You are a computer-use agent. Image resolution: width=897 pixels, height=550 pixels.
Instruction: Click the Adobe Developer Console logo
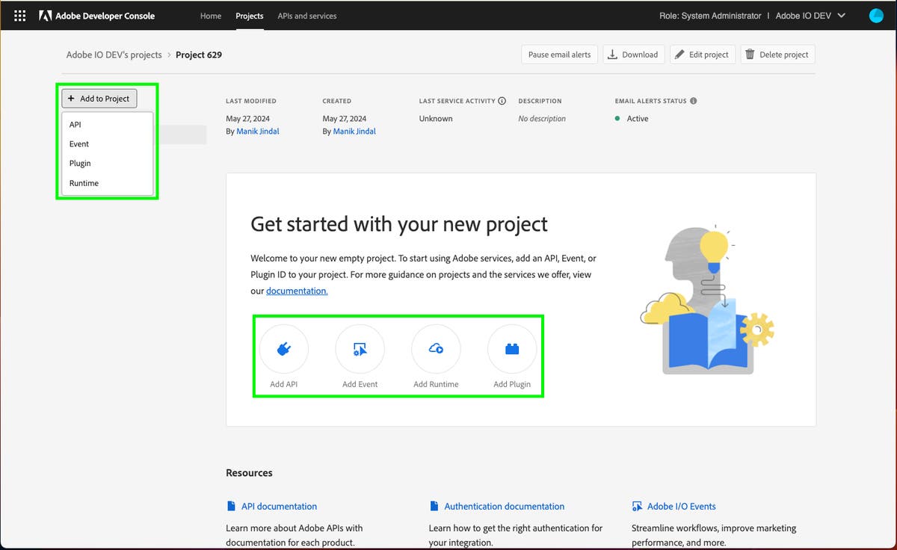(97, 16)
